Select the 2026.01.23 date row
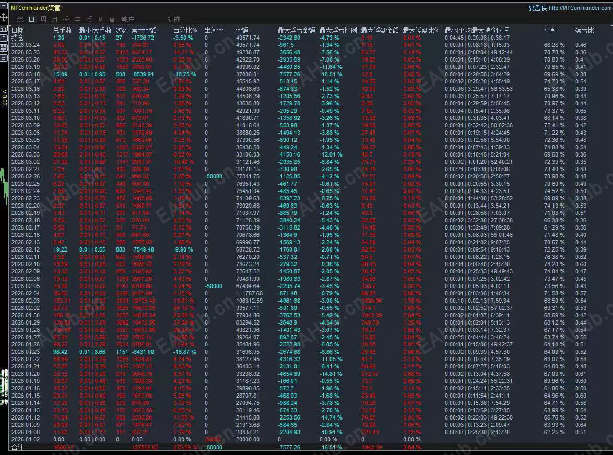The height and width of the screenshot is (455, 613). [x=26, y=352]
